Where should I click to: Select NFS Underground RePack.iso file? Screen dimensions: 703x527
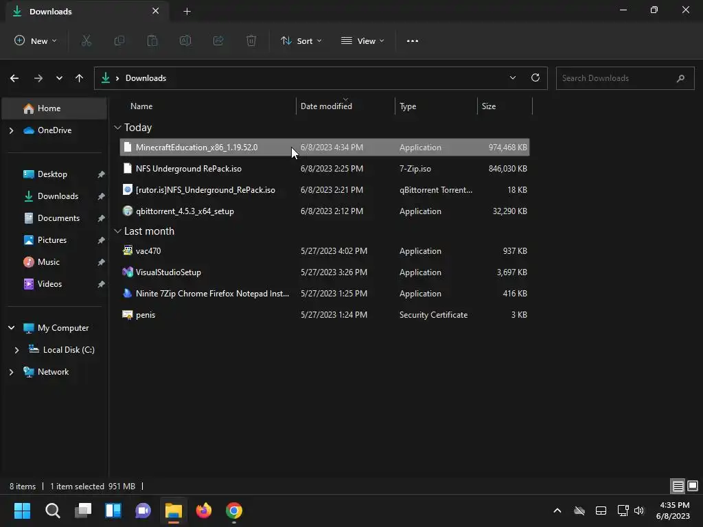[x=325, y=169]
